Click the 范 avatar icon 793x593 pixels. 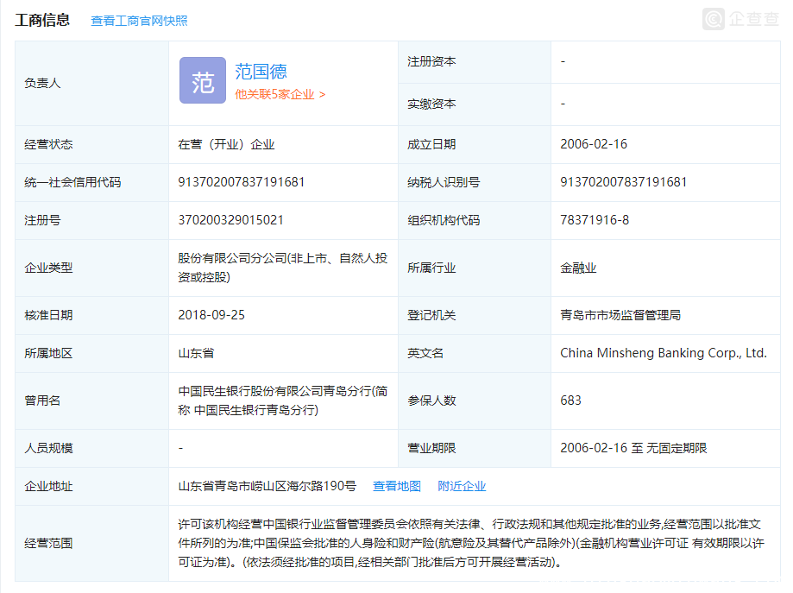tap(203, 80)
